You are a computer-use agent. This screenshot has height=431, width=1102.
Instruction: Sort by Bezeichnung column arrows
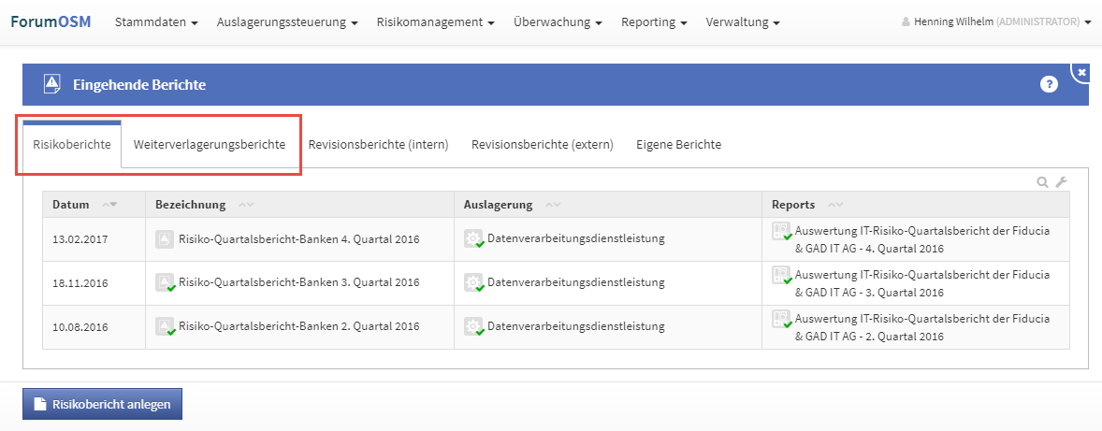[246, 205]
